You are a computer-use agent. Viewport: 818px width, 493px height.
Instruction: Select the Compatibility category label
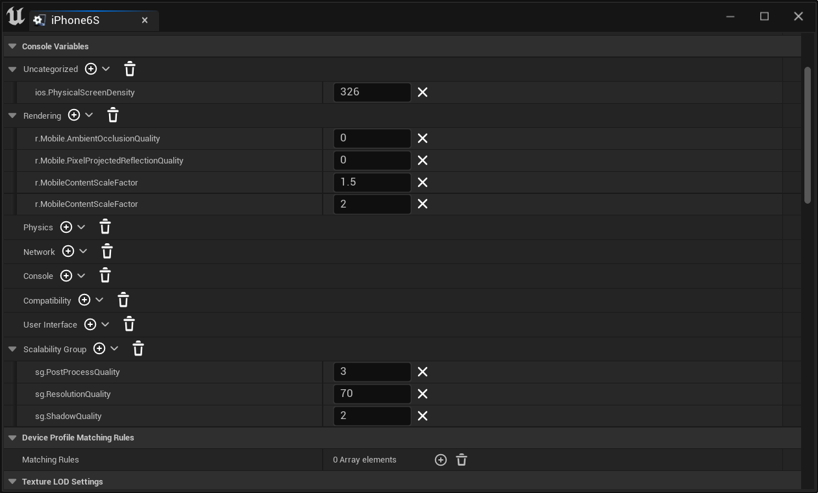pyautogui.click(x=47, y=301)
